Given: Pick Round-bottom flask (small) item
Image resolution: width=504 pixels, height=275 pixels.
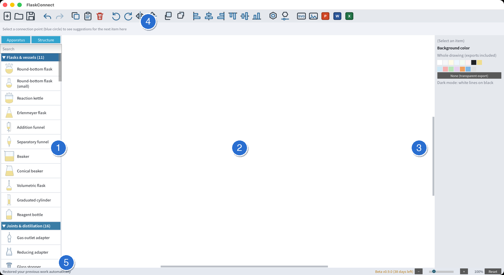Looking at the screenshot, I should click(31, 84).
